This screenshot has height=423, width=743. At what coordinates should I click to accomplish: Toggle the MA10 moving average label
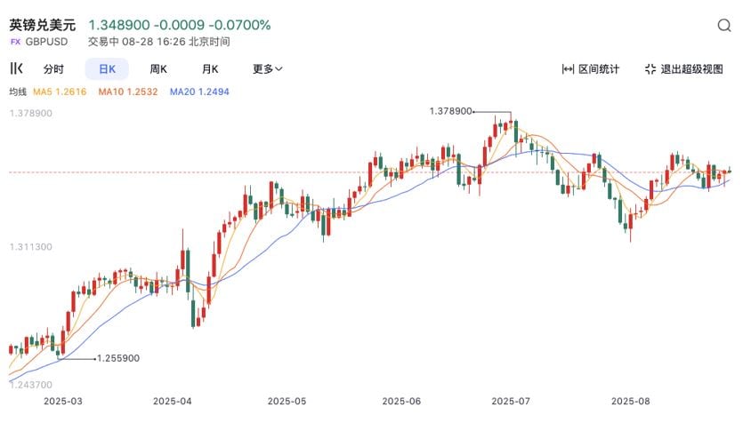coord(127,92)
